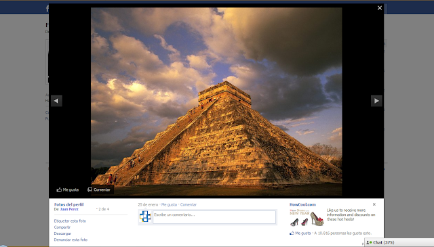The width and height of the screenshot is (434, 247).
Task: Open the HowCool.com ad link
Action: click(302, 204)
